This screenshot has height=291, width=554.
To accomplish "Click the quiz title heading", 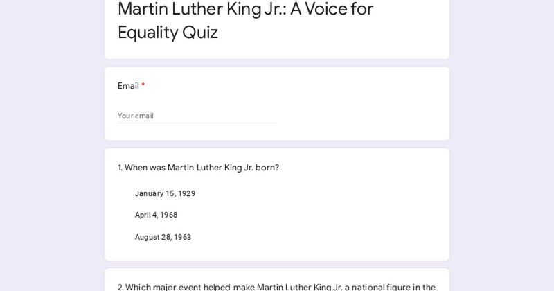I will 245,20.
